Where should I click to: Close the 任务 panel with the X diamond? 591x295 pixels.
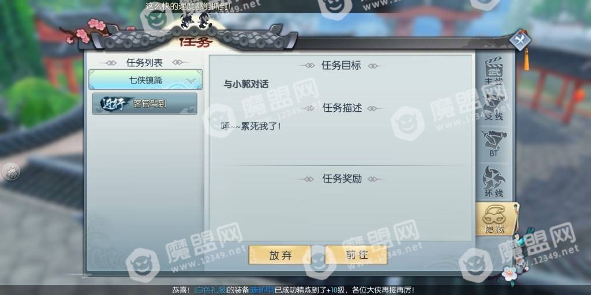(520, 40)
